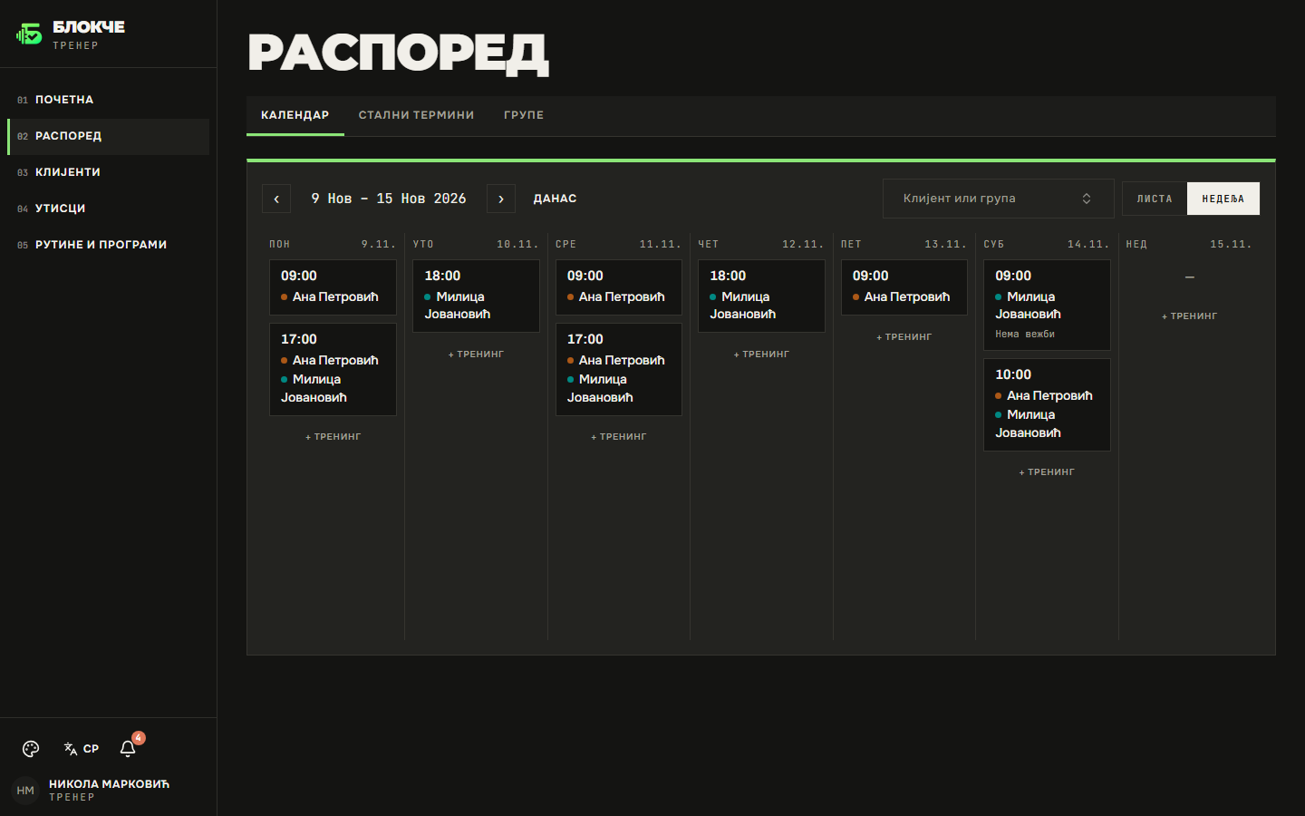
Task: Open Распоред in the sidebar
Action: [109, 136]
